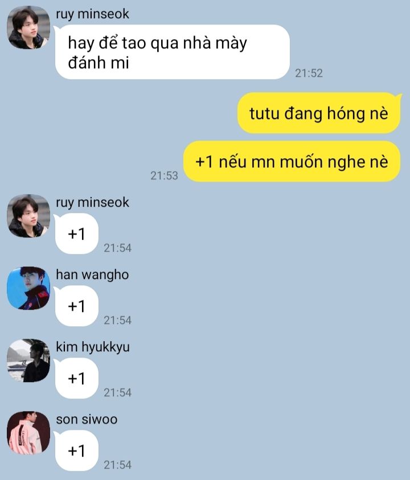The height and width of the screenshot is (480, 410).
Task: Select the 'tutu đang hóng nè' yellow bubble
Action: (x=319, y=113)
